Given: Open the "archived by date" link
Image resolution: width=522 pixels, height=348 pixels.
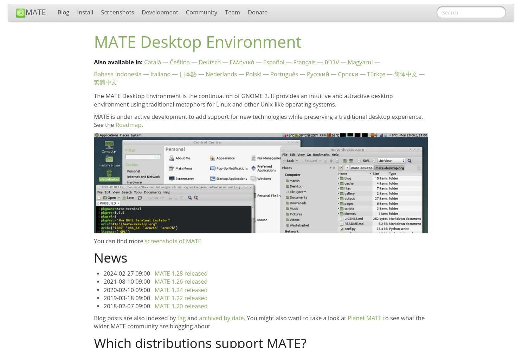Looking at the screenshot, I should [x=221, y=318].
